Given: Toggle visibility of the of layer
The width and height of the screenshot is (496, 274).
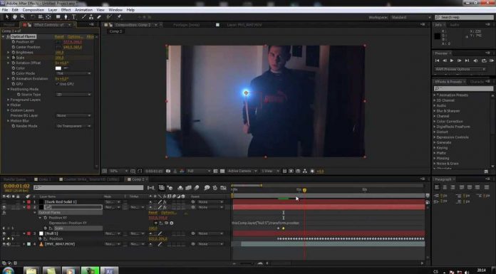Looking at the screenshot, I should pos(4,207).
